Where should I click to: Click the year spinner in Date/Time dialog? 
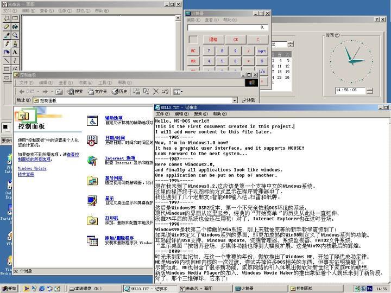291,44
